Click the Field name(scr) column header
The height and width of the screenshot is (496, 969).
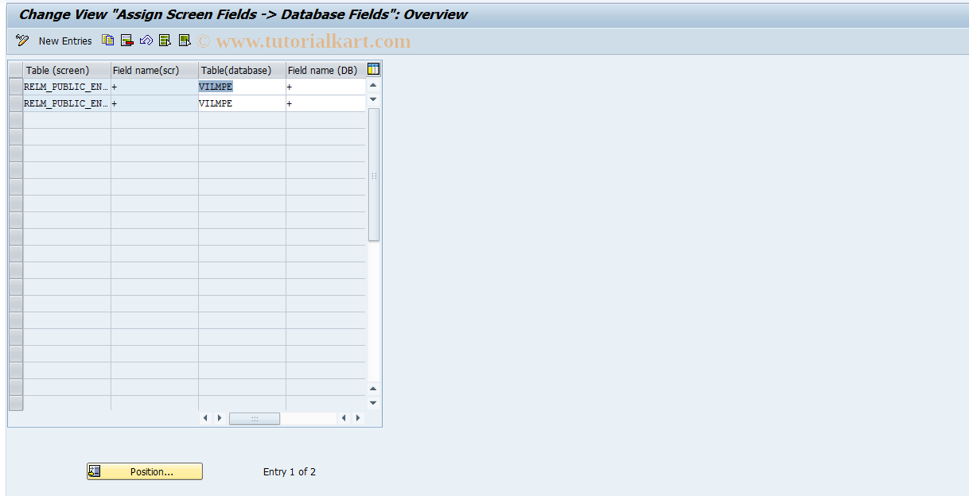coord(154,70)
